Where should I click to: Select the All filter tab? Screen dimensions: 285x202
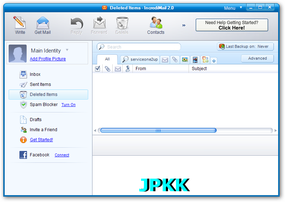click(107, 59)
